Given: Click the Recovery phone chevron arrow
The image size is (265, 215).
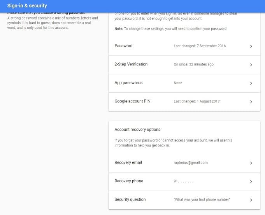Looking at the screenshot, I should pyautogui.click(x=251, y=182).
